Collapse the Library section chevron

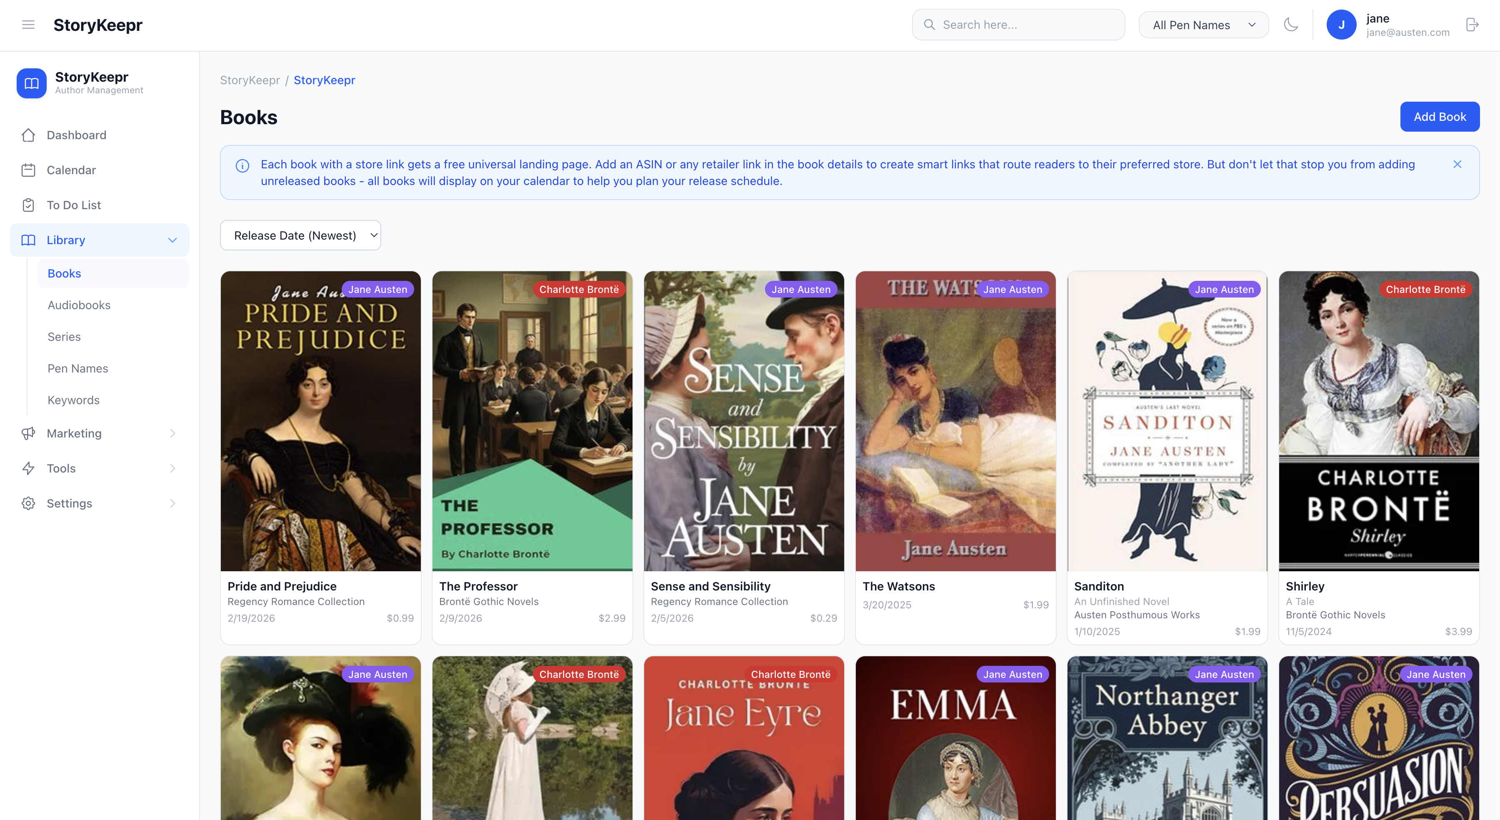(172, 239)
